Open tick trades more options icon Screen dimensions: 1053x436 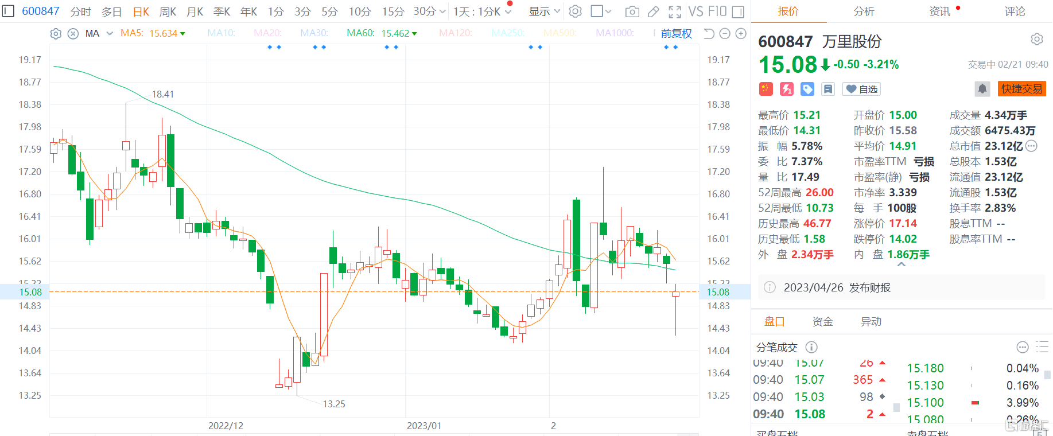click(x=1023, y=347)
